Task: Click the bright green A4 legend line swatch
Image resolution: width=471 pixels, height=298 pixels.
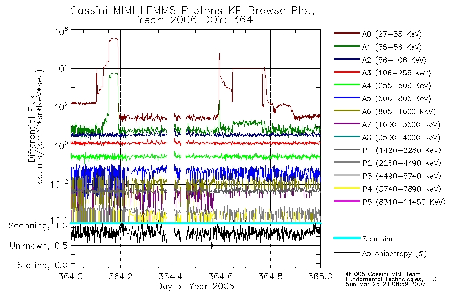Action: tap(347, 85)
